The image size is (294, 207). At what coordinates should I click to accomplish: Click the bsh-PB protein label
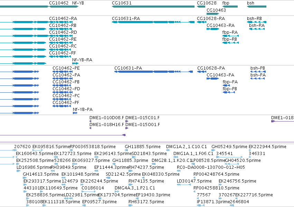[258, 68]
